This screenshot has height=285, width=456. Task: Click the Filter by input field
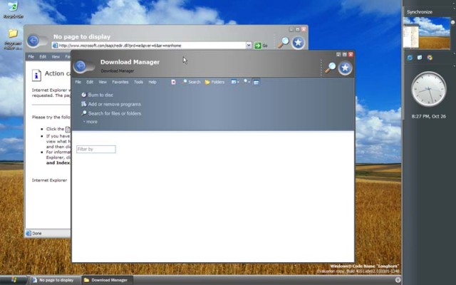tap(96, 149)
